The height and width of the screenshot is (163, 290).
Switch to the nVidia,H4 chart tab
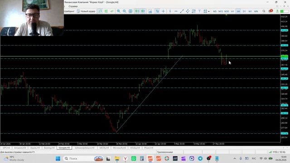coord(135,148)
